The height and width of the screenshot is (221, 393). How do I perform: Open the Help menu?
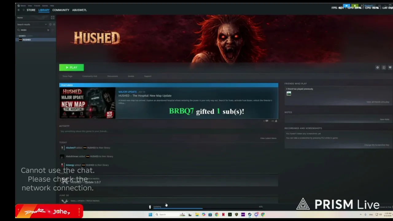[x=52, y=6]
